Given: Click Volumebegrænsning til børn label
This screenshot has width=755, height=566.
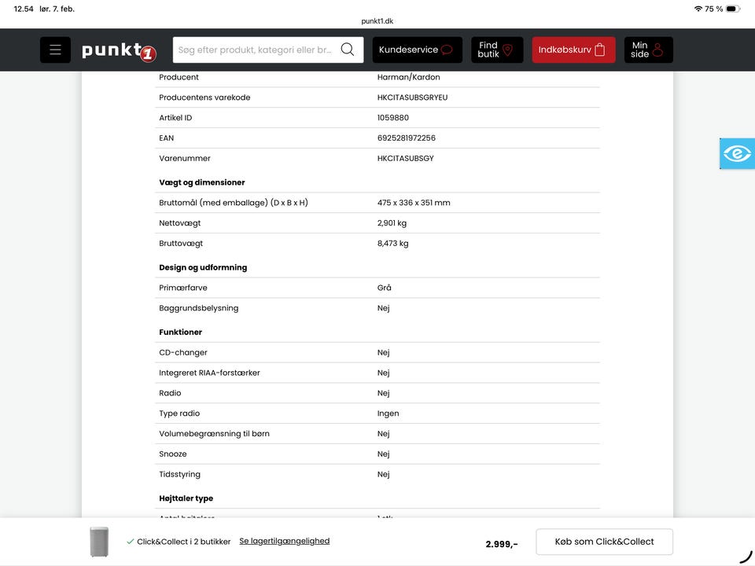Looking at the screenshot, I should point(214,434).
